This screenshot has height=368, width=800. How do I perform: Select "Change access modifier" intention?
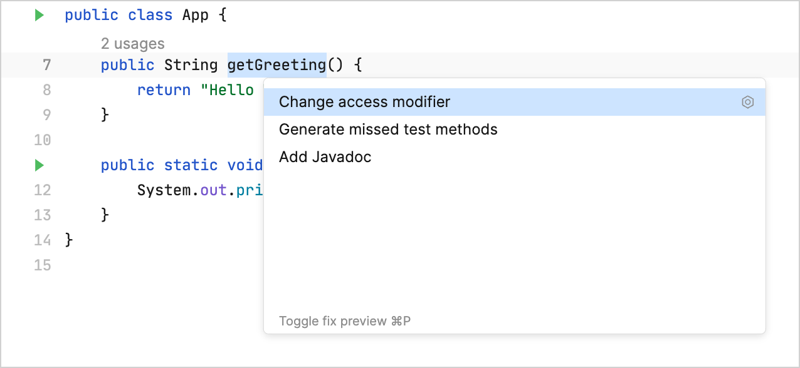click(365, 101)
